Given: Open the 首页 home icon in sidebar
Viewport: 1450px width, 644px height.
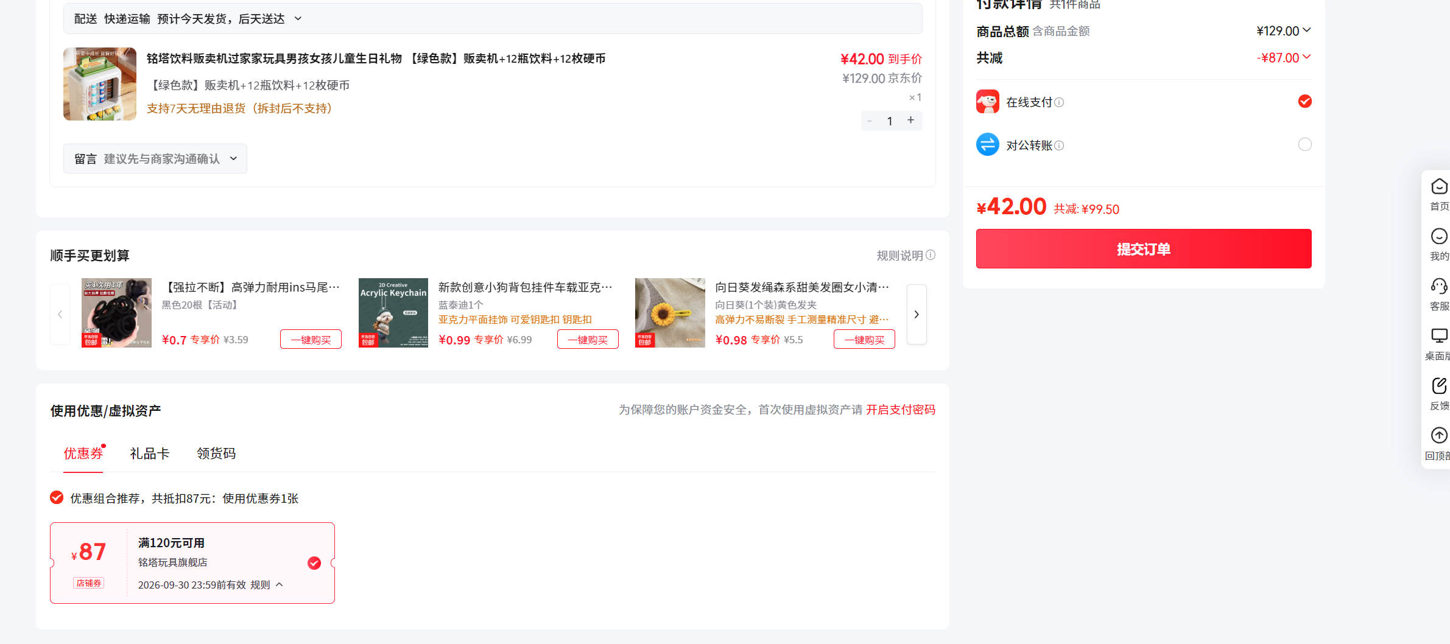Looking at the screenshot, I should pyautogui.click(x=1439, y=186).
